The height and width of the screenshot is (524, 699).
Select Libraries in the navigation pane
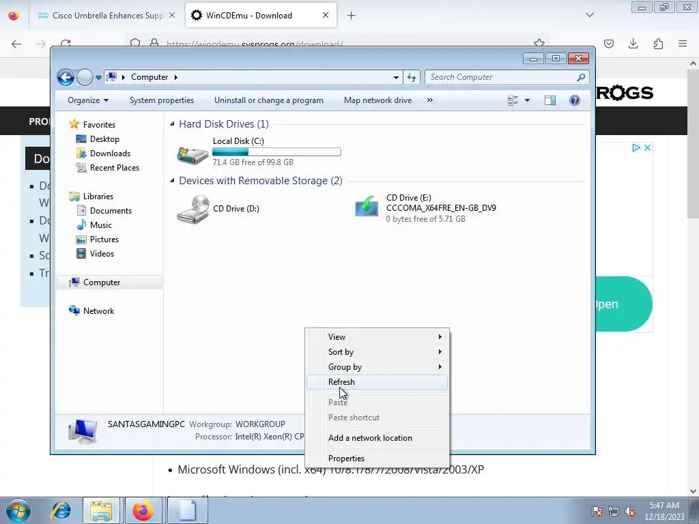click(98, 196)
